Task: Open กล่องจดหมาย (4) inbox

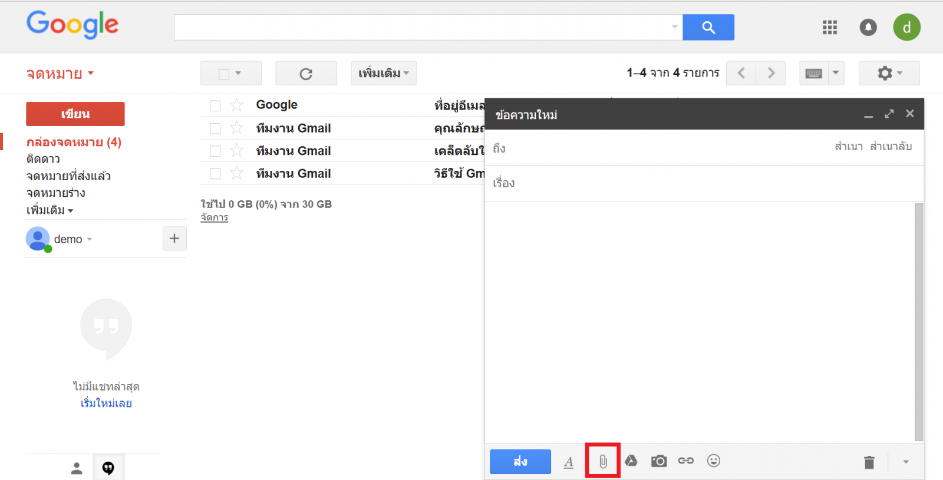Action: point(74,142)
